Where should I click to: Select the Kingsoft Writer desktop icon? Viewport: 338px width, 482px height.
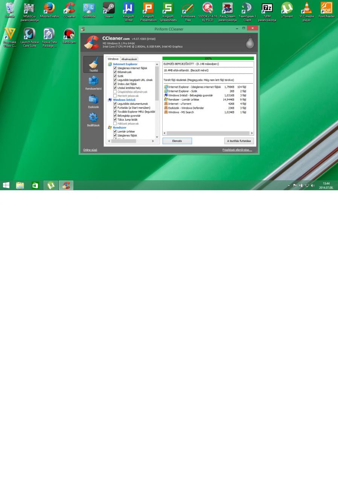129,12
